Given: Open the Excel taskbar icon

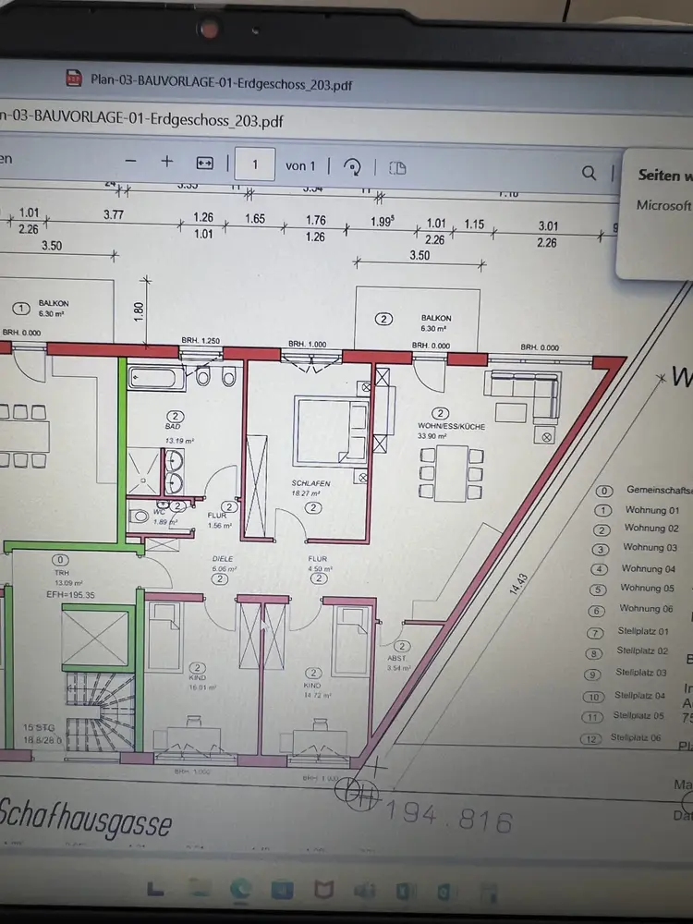Looking at the screenshot, I should coord(405,891).
